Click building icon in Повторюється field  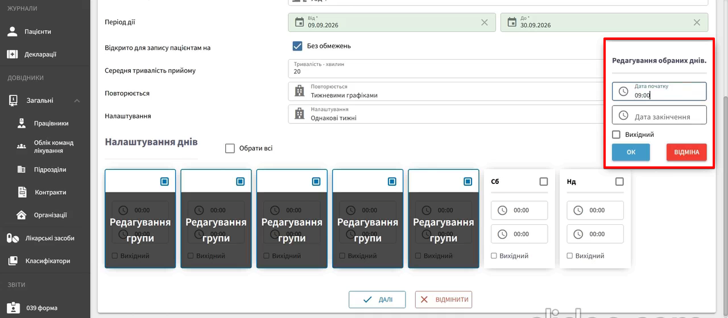[299, 91]
